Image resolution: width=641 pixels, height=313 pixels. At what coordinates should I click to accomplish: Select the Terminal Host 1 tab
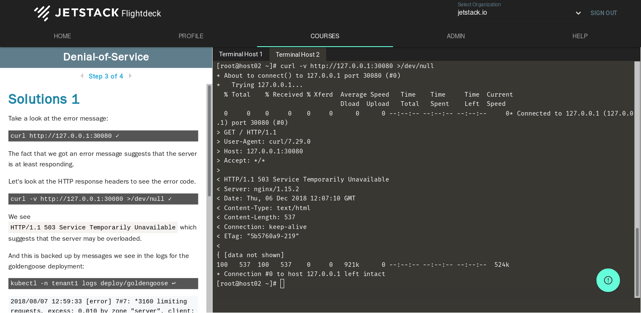[240, 54]
